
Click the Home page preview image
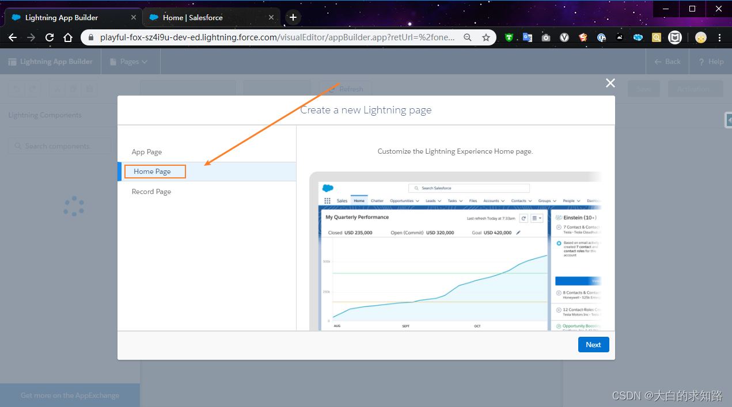[455, 251]
